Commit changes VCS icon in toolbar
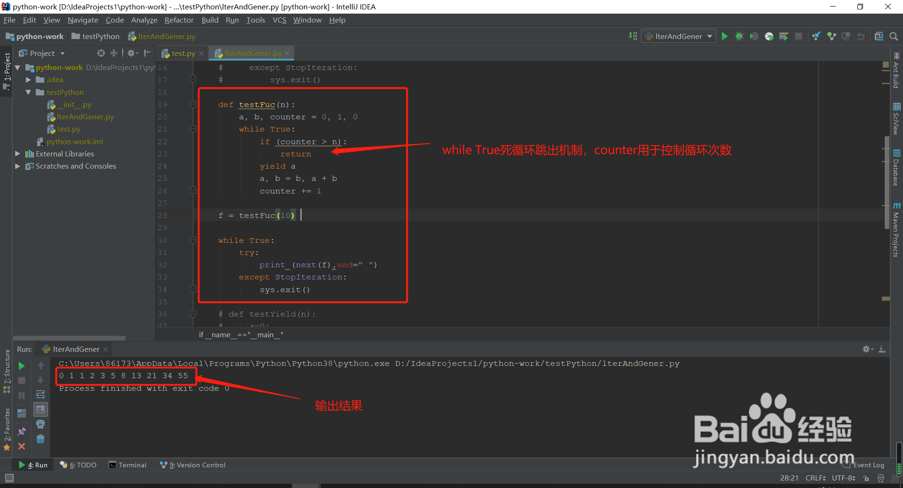 832,36
